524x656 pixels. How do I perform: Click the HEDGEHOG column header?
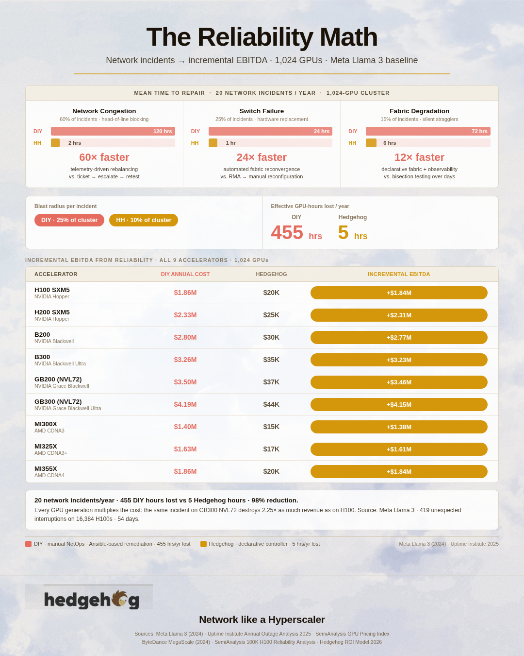tap(271, 274)
